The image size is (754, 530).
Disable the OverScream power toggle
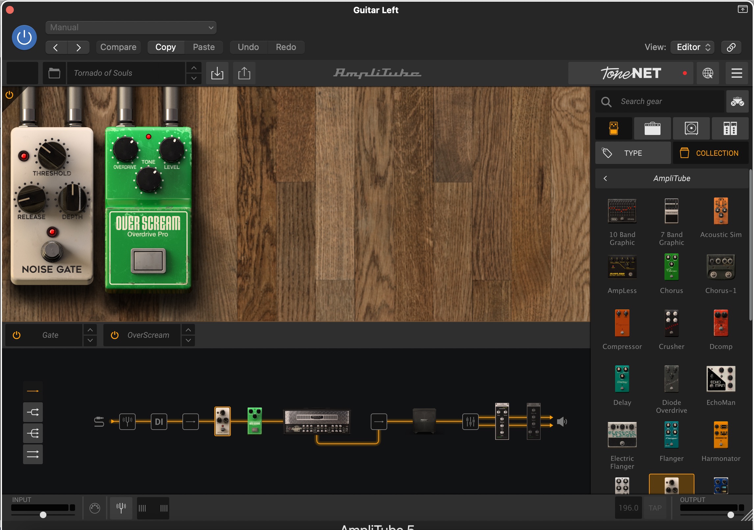point(115,335)
